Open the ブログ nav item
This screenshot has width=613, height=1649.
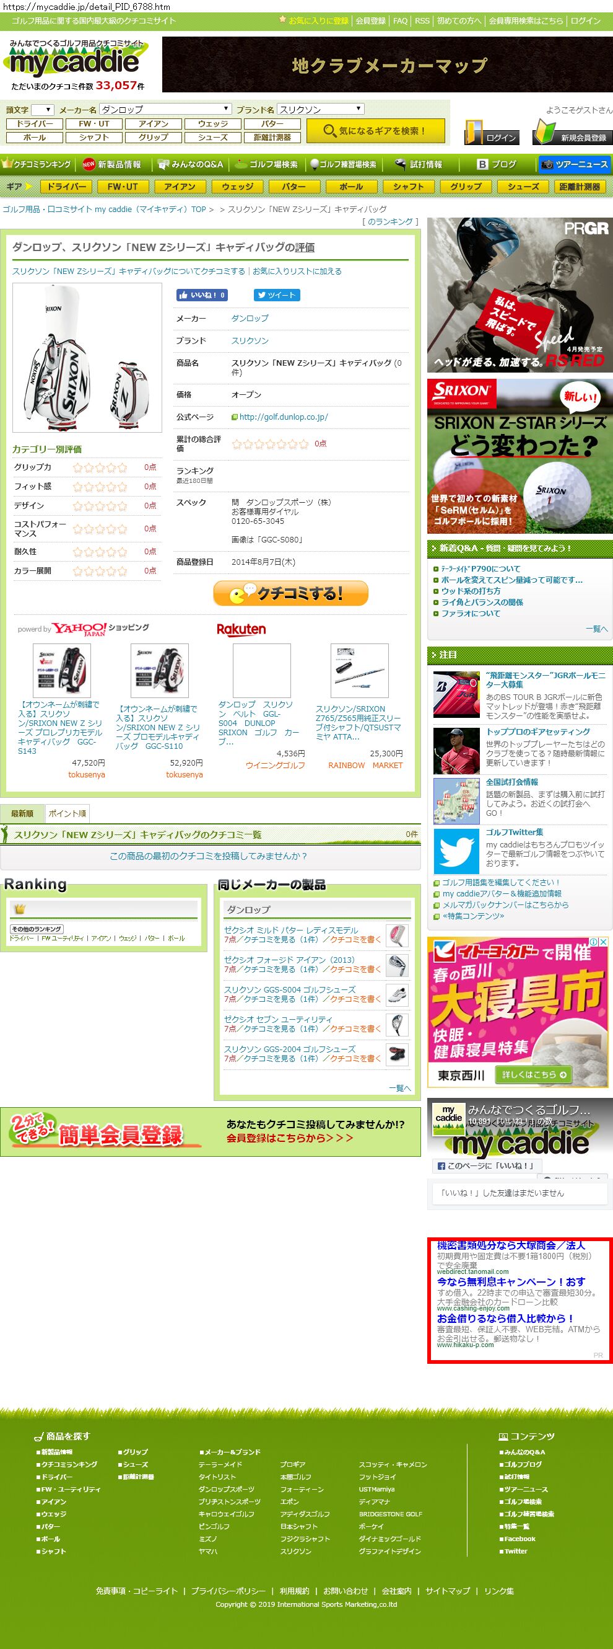[x=497, y=164]
